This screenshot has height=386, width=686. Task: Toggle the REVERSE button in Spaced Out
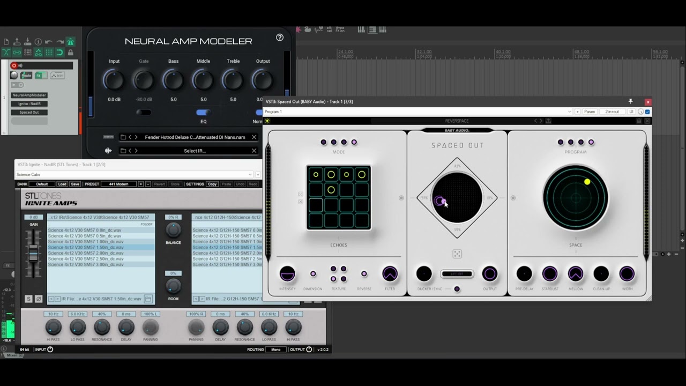tap(364, 274)
